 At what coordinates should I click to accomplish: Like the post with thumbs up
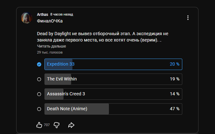[39, 125]
